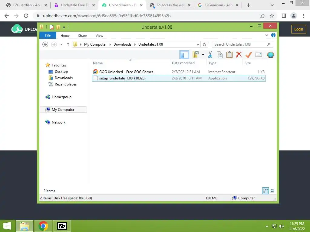Viewport: 310px width, 232px height.
Task: Click the blue shell icon in the toolbar
Action: pyautogui.click(x=270, y=55)
